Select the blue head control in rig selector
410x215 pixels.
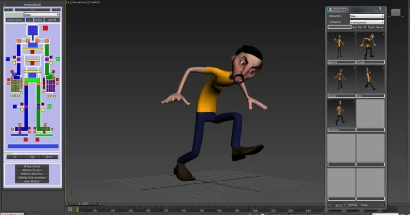pos(33,30)
